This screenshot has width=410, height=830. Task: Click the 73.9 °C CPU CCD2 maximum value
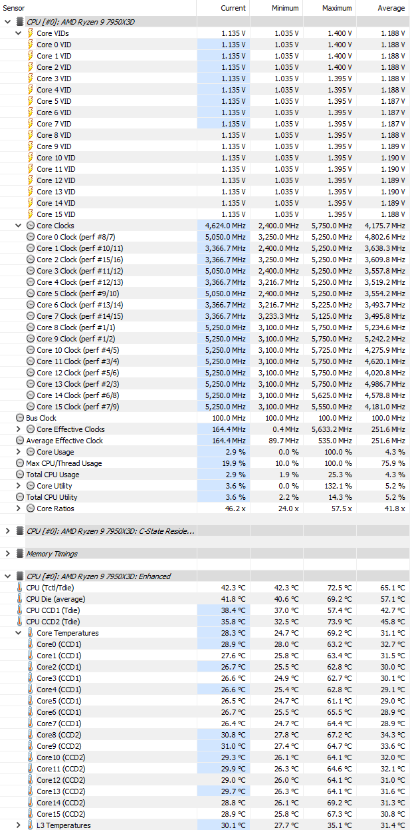pyautogui.click(x=339, y=622)
